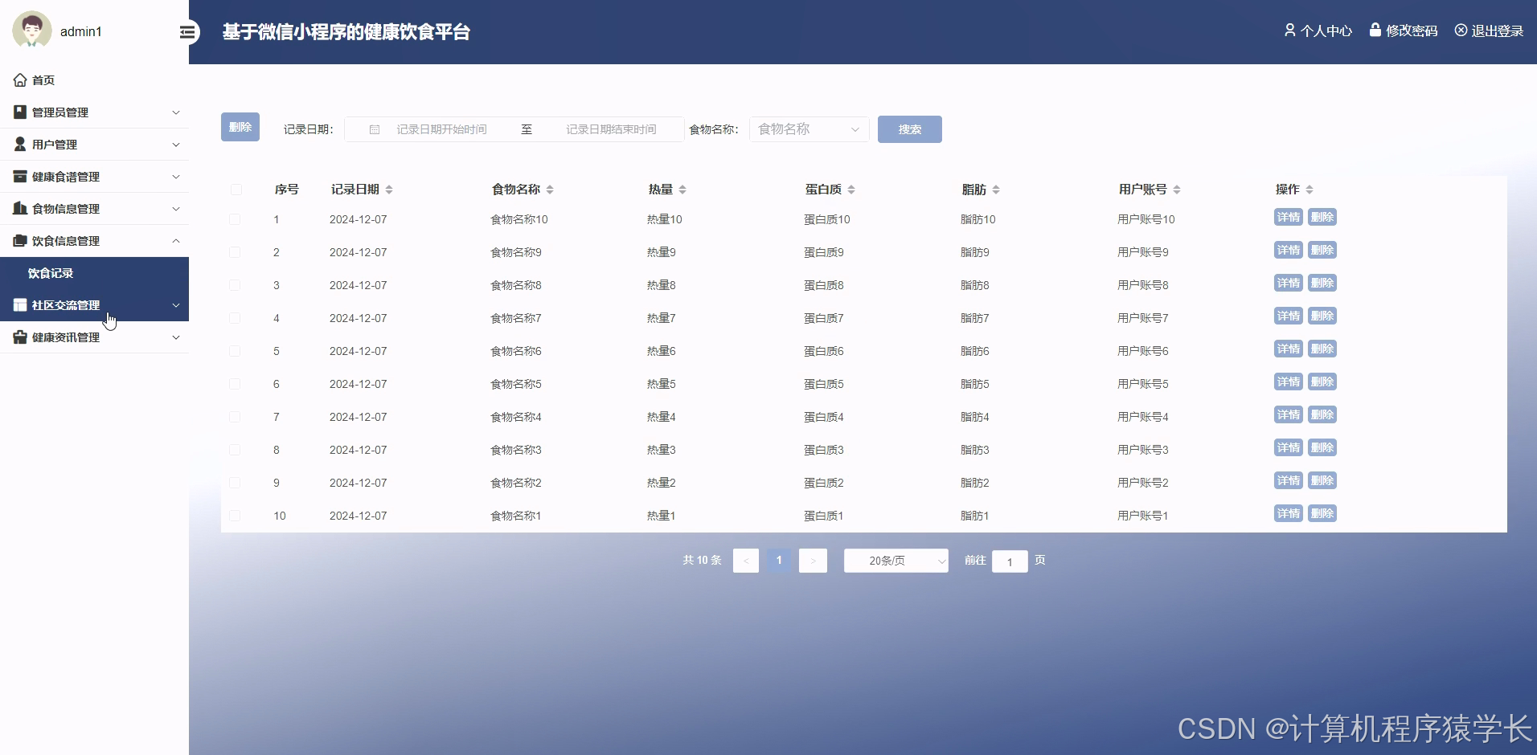The width and height of the screenshot is (1537, 755).
Task: Click the 修改密码 lock icon
Action: point(1377,29)
